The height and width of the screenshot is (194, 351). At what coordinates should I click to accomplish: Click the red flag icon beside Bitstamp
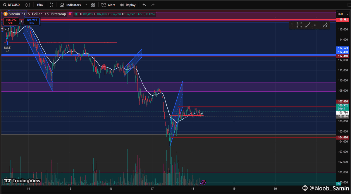[x=70, y=14]
